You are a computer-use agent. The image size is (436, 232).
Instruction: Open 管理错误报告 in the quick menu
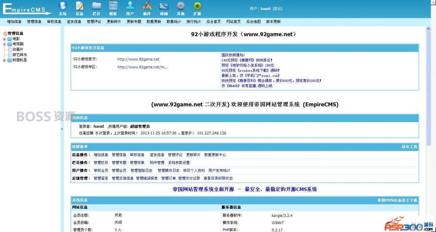147,178
